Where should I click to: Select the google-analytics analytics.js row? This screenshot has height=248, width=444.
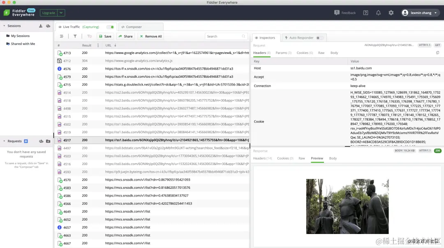[x=152, y=60]
